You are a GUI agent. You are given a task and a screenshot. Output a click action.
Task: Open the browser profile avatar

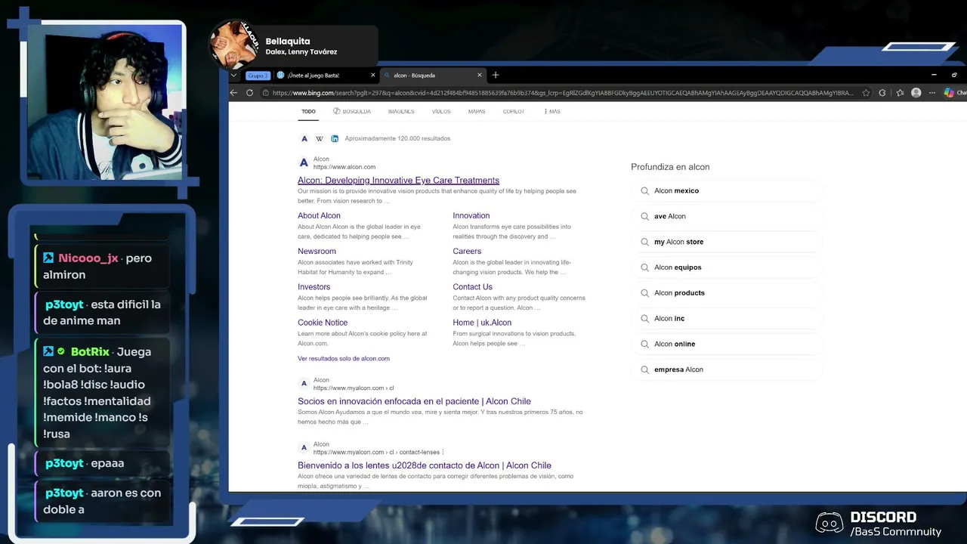[916, 93]
